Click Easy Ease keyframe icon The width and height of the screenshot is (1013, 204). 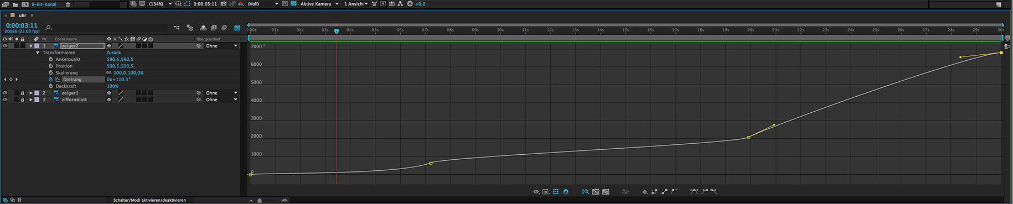click(694, 191)
